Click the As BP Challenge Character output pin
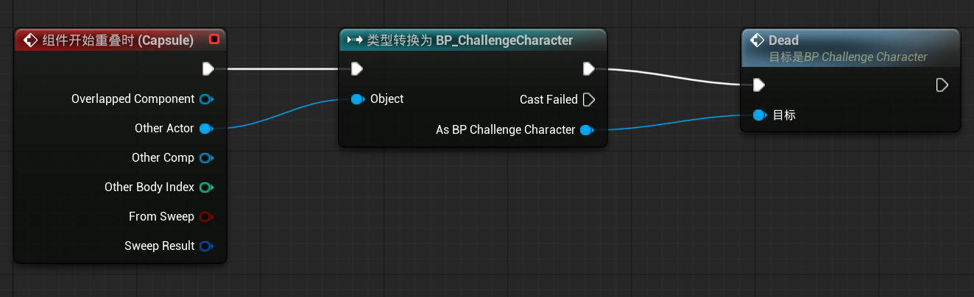 click(587, 130)
